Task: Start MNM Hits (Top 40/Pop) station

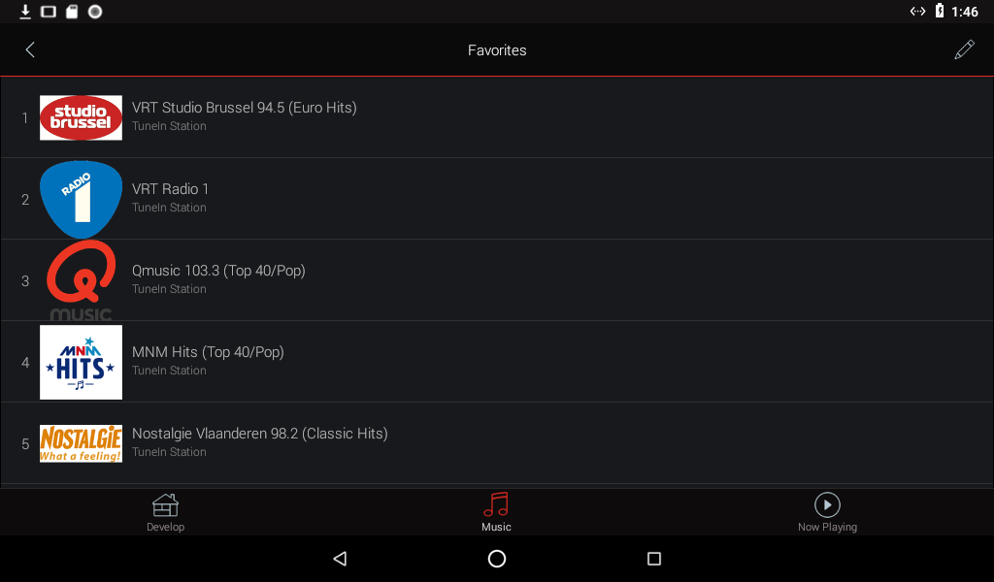Action: point(497,362)
